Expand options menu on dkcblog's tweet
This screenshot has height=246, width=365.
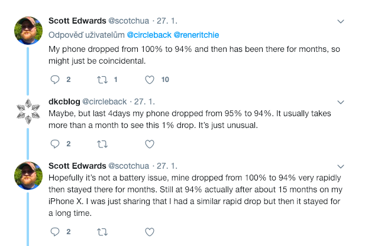point(341,101)
